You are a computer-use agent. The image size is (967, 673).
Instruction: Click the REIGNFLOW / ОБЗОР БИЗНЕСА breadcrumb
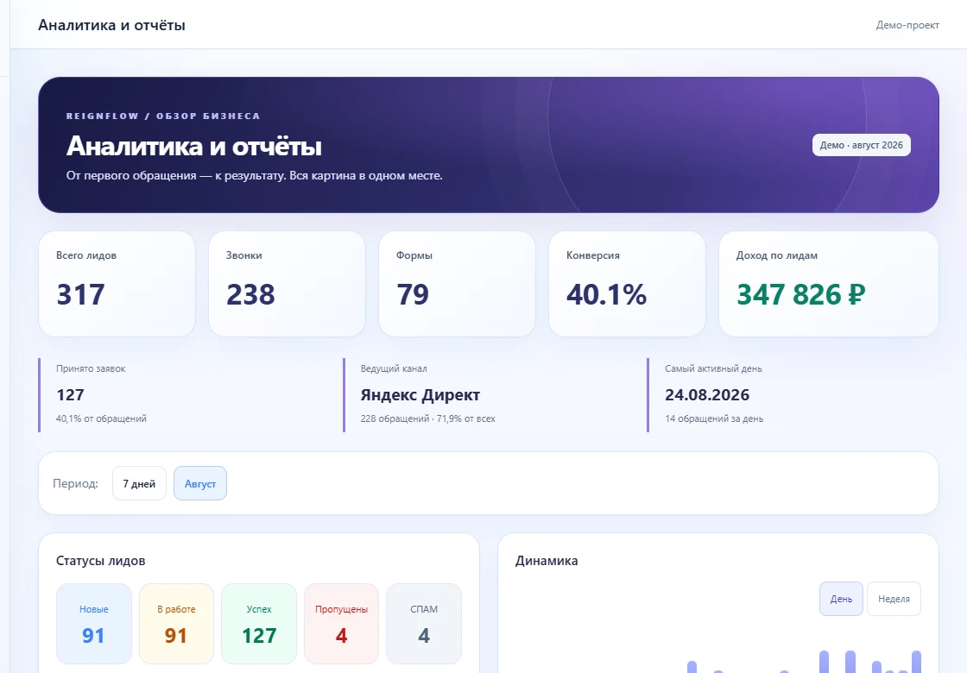click(163, 116)
